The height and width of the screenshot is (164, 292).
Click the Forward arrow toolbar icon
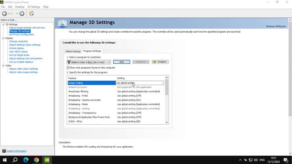click(x=22, y=14)
